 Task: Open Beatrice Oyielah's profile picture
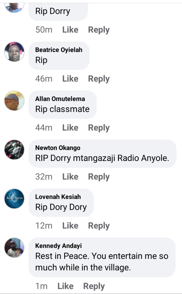click(x=14, y=52)
